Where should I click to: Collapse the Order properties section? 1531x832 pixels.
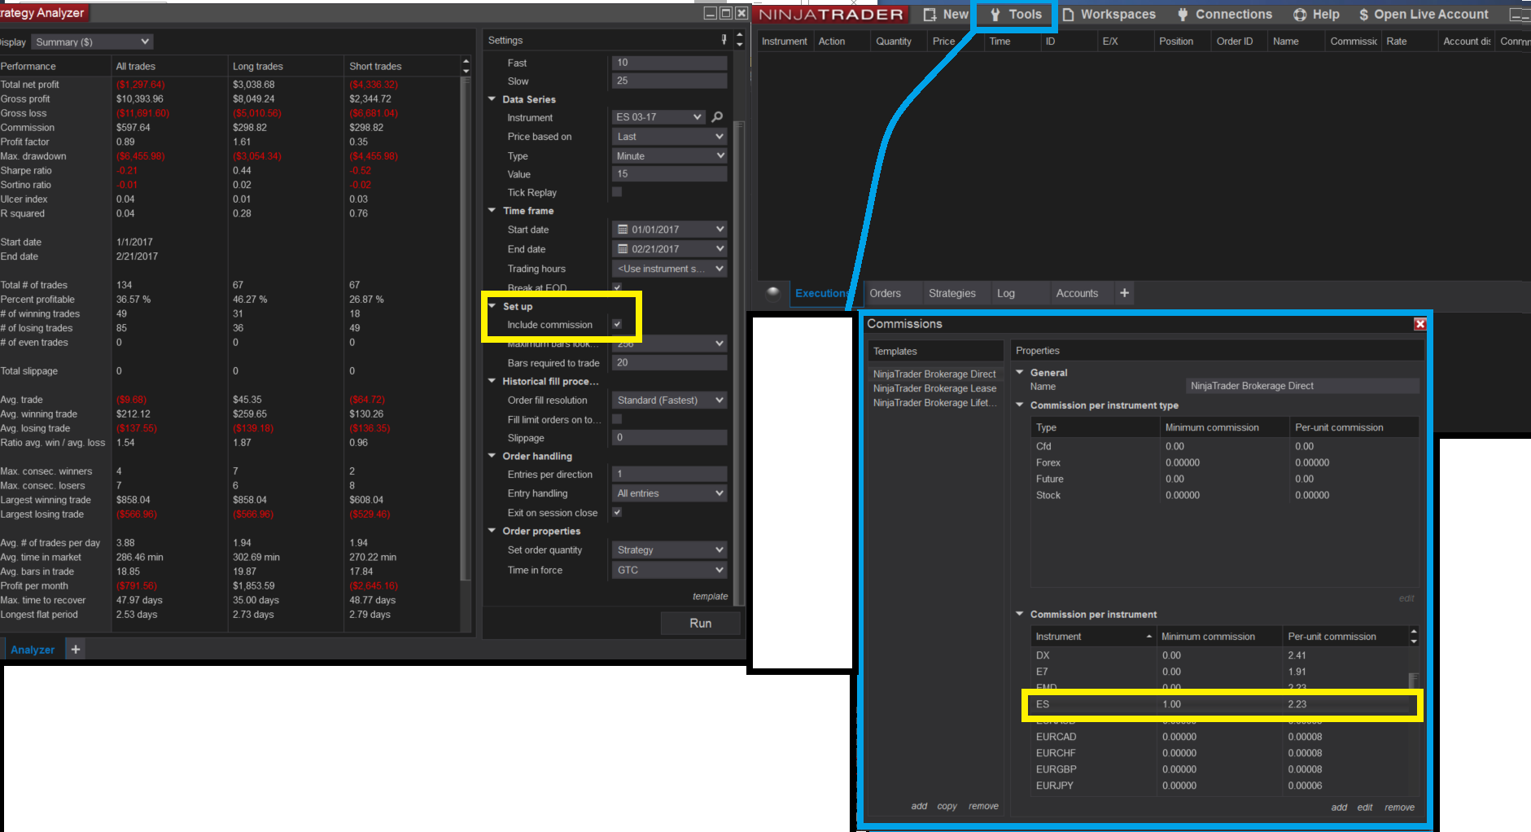(x=492, y=531)
